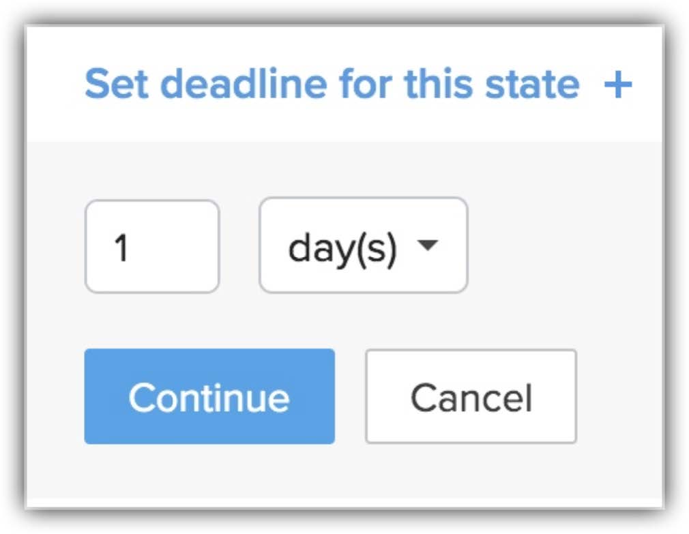
Task: Expand the time unit combo box
Action: (363, 246)
